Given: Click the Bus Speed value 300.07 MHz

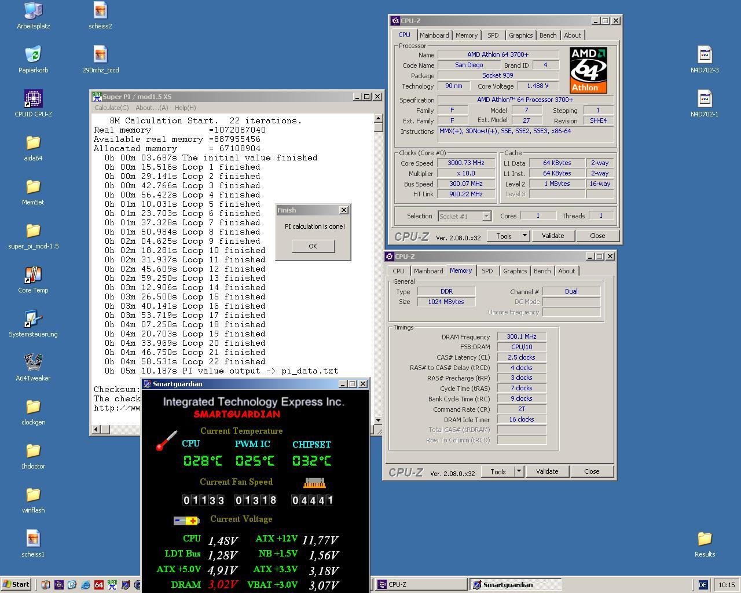Looking at the screenshot, I should [x=466, y=184].
